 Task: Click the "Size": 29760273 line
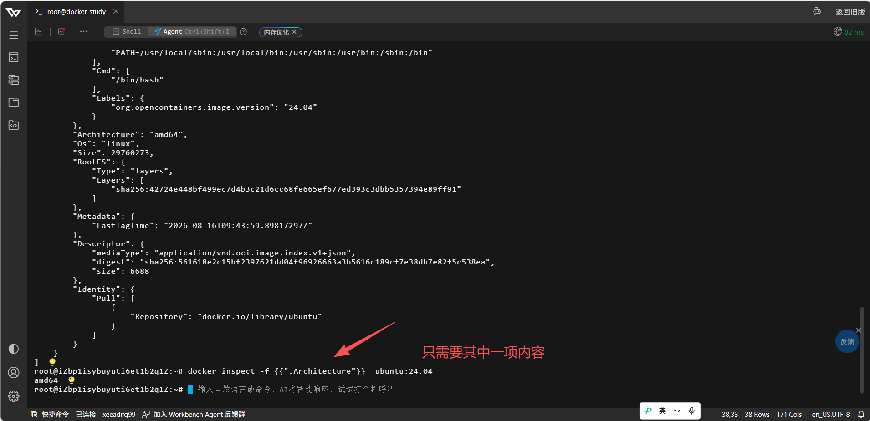click(113, 152)
